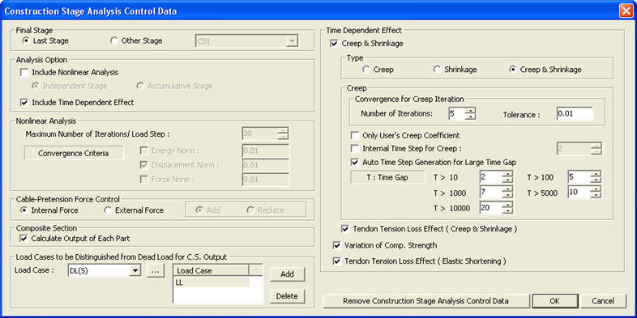Select the Shrinkage type radio button
The width and height of the screenshot is (637, 318).
coord(437,70)
